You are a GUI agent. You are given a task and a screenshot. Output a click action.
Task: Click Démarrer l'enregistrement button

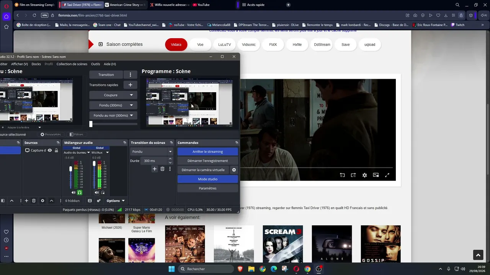(x=207, y=161)
